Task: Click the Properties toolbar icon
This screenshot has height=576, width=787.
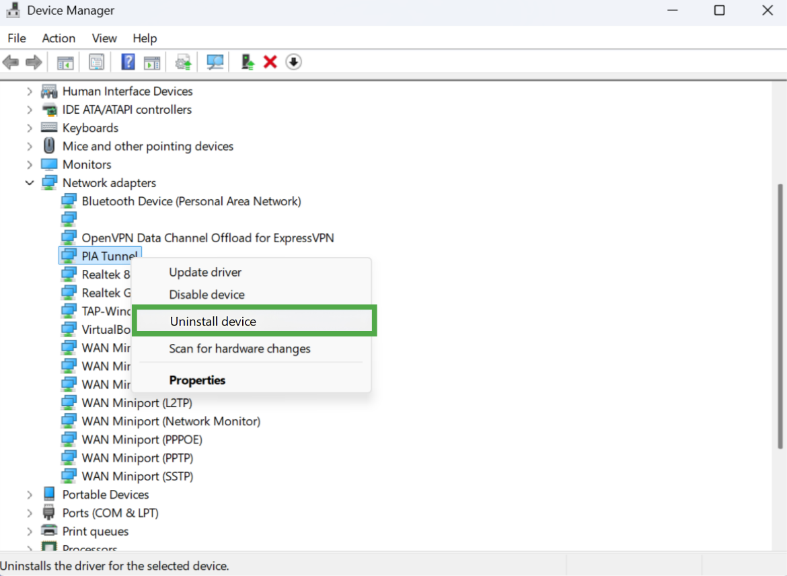Action: 96,63
